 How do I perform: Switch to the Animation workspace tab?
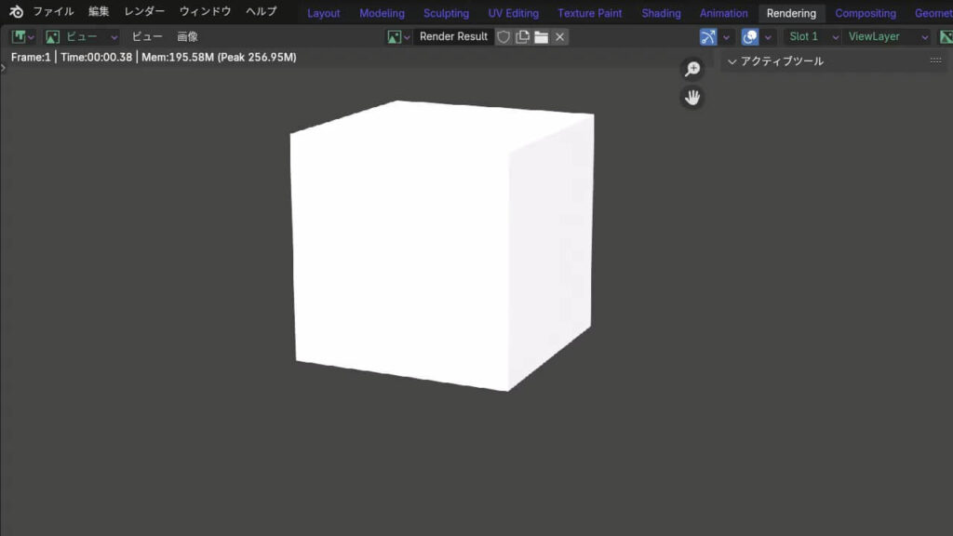723,13
